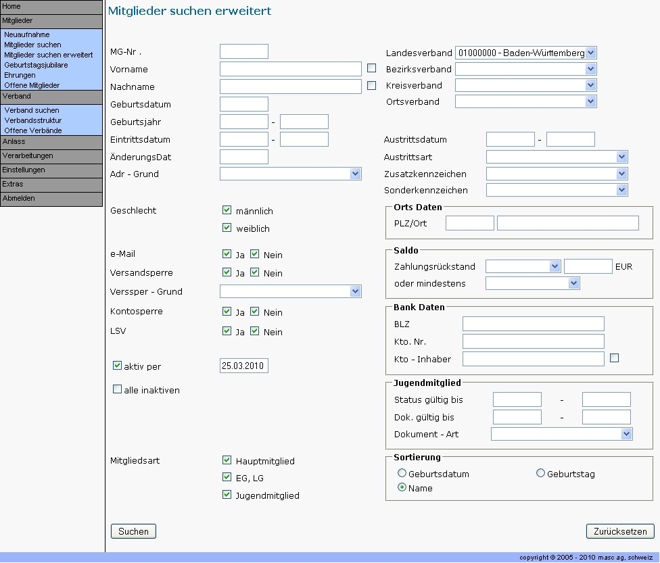Go to Geburtstagsjubilare page

coord(36,65)
